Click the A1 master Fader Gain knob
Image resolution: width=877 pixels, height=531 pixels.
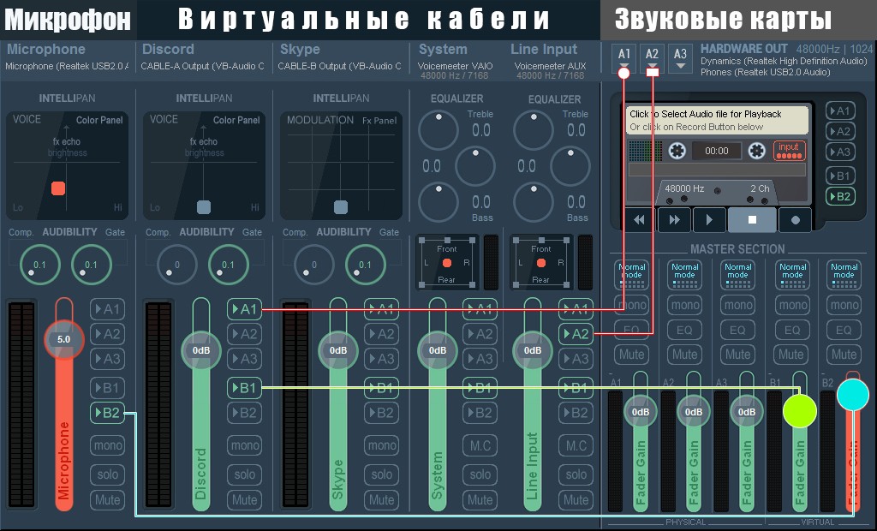click(641, 412)
